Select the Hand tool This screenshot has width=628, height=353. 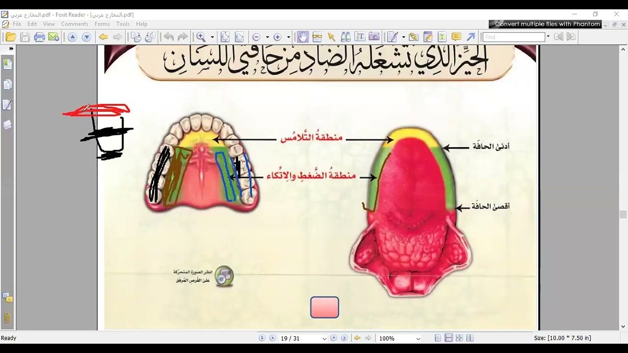coord(303,37)
